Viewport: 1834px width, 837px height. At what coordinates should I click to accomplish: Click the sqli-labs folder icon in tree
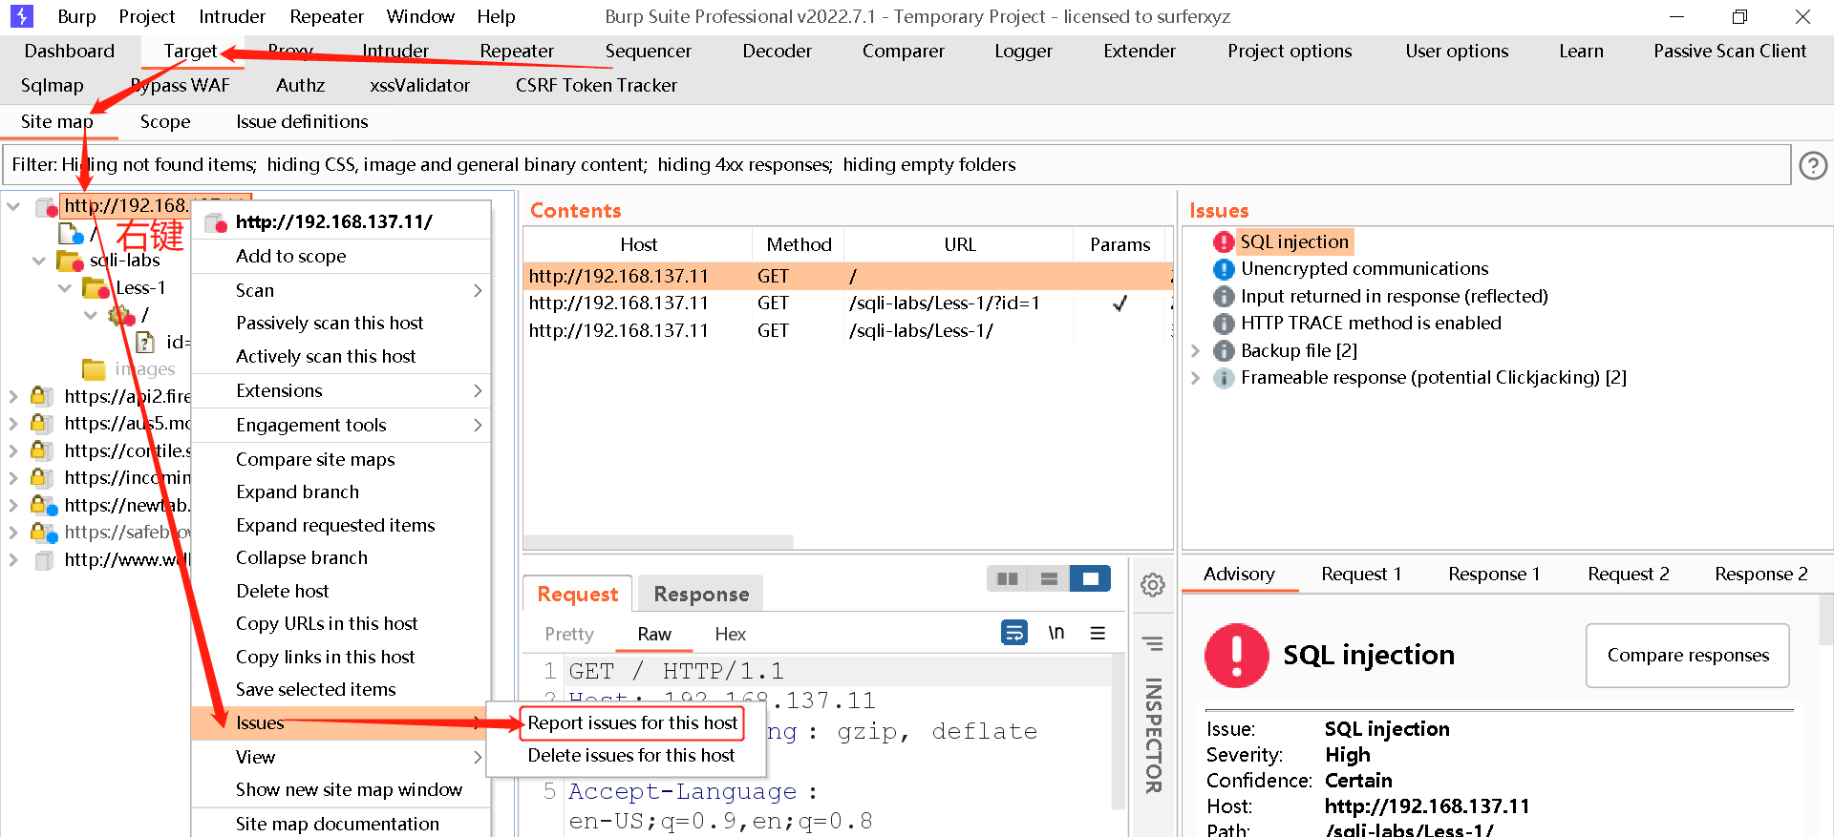[x=69, y=261]
